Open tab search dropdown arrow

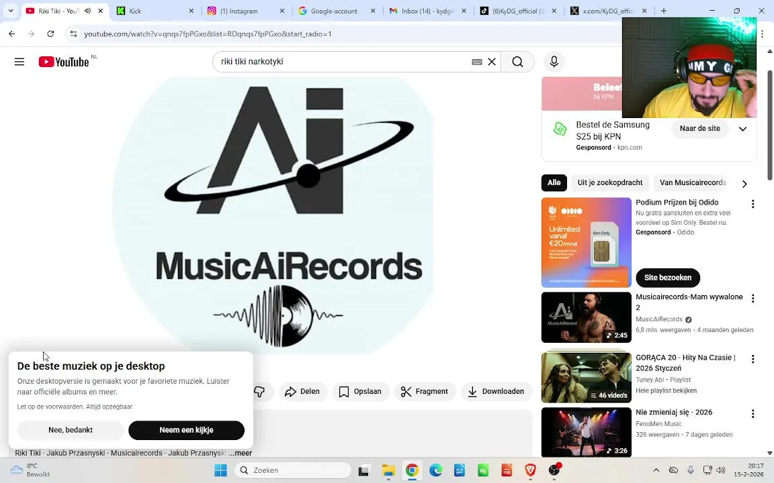pos(10,11)
